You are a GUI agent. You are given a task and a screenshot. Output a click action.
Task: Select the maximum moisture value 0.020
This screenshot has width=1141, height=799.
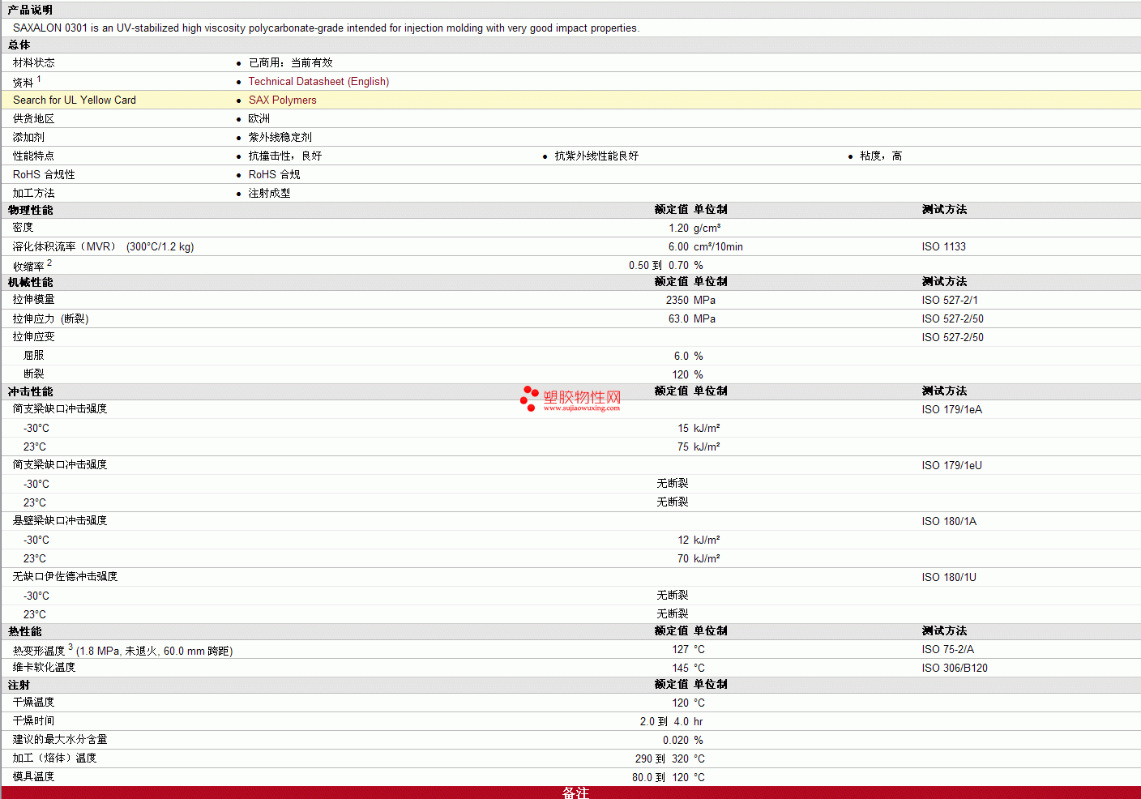676,740
